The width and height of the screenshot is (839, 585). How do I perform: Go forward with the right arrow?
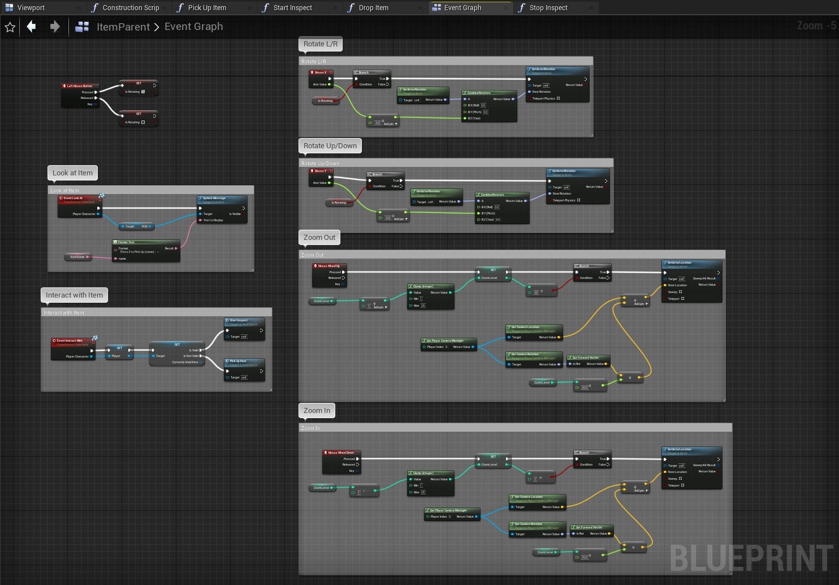[55, 27]
